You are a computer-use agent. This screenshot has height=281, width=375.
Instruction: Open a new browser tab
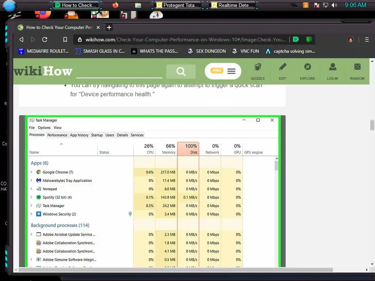pyautogui.click(x=109, y=27)
